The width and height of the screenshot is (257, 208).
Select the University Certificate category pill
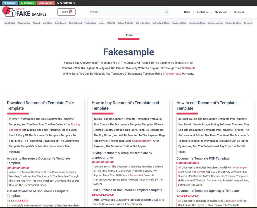pyautogui.click(x=161, y=23)
